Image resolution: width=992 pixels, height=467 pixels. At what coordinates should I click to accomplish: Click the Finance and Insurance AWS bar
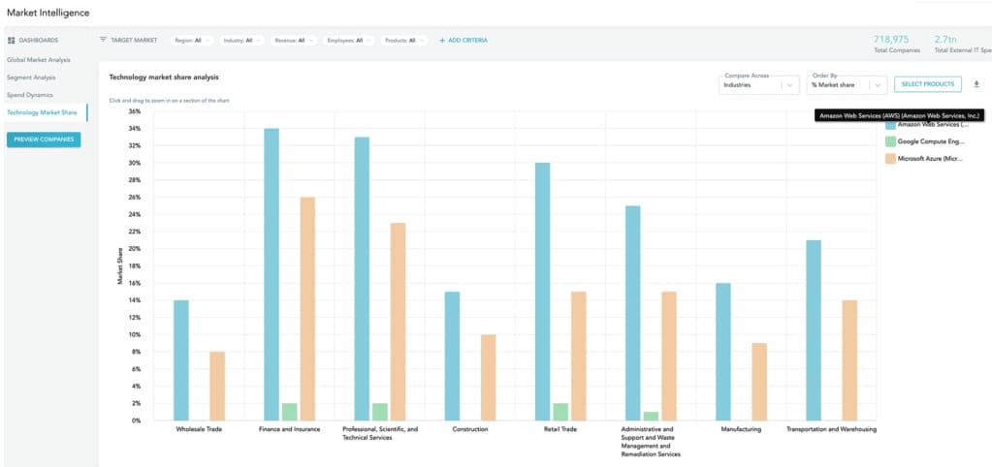coord(272,274)
